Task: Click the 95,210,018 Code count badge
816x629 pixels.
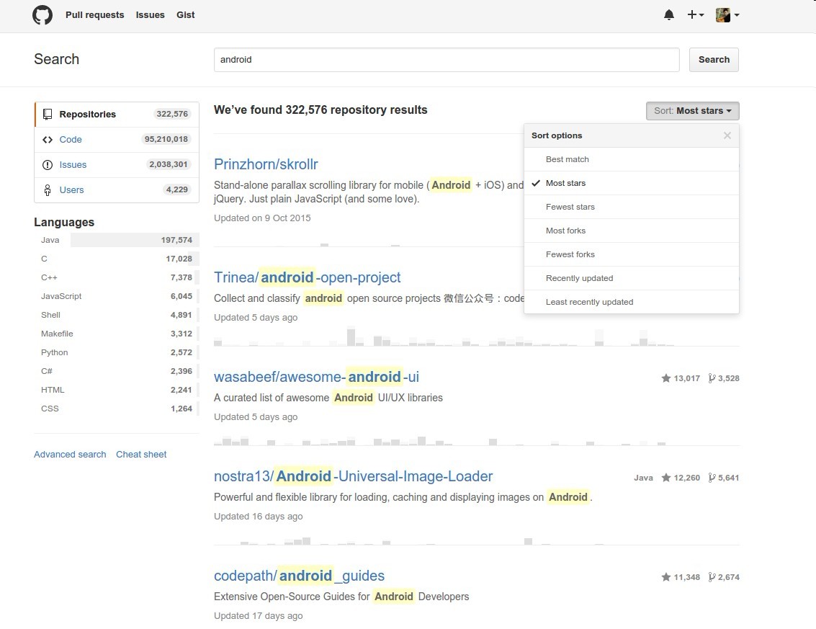Action: pos(166,140)
